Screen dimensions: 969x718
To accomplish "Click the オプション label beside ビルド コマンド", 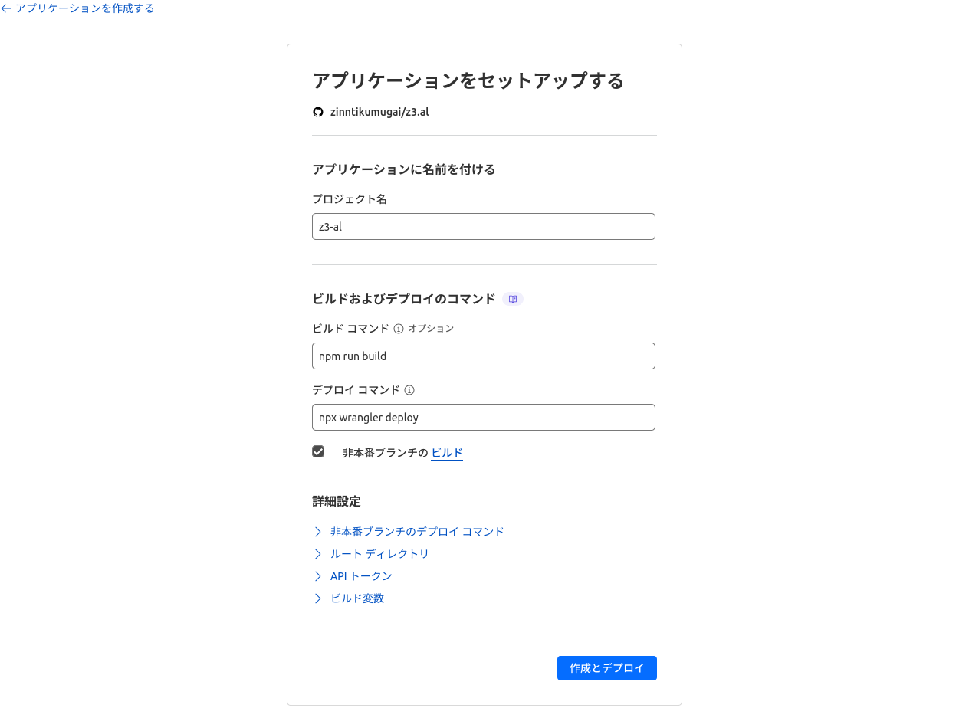I will click(x=431, y=329).
